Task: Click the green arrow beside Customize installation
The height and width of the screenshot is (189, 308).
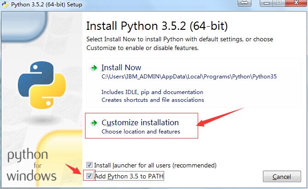Action: [94, 123]
